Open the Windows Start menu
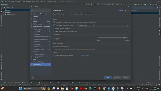 point(20,88)
